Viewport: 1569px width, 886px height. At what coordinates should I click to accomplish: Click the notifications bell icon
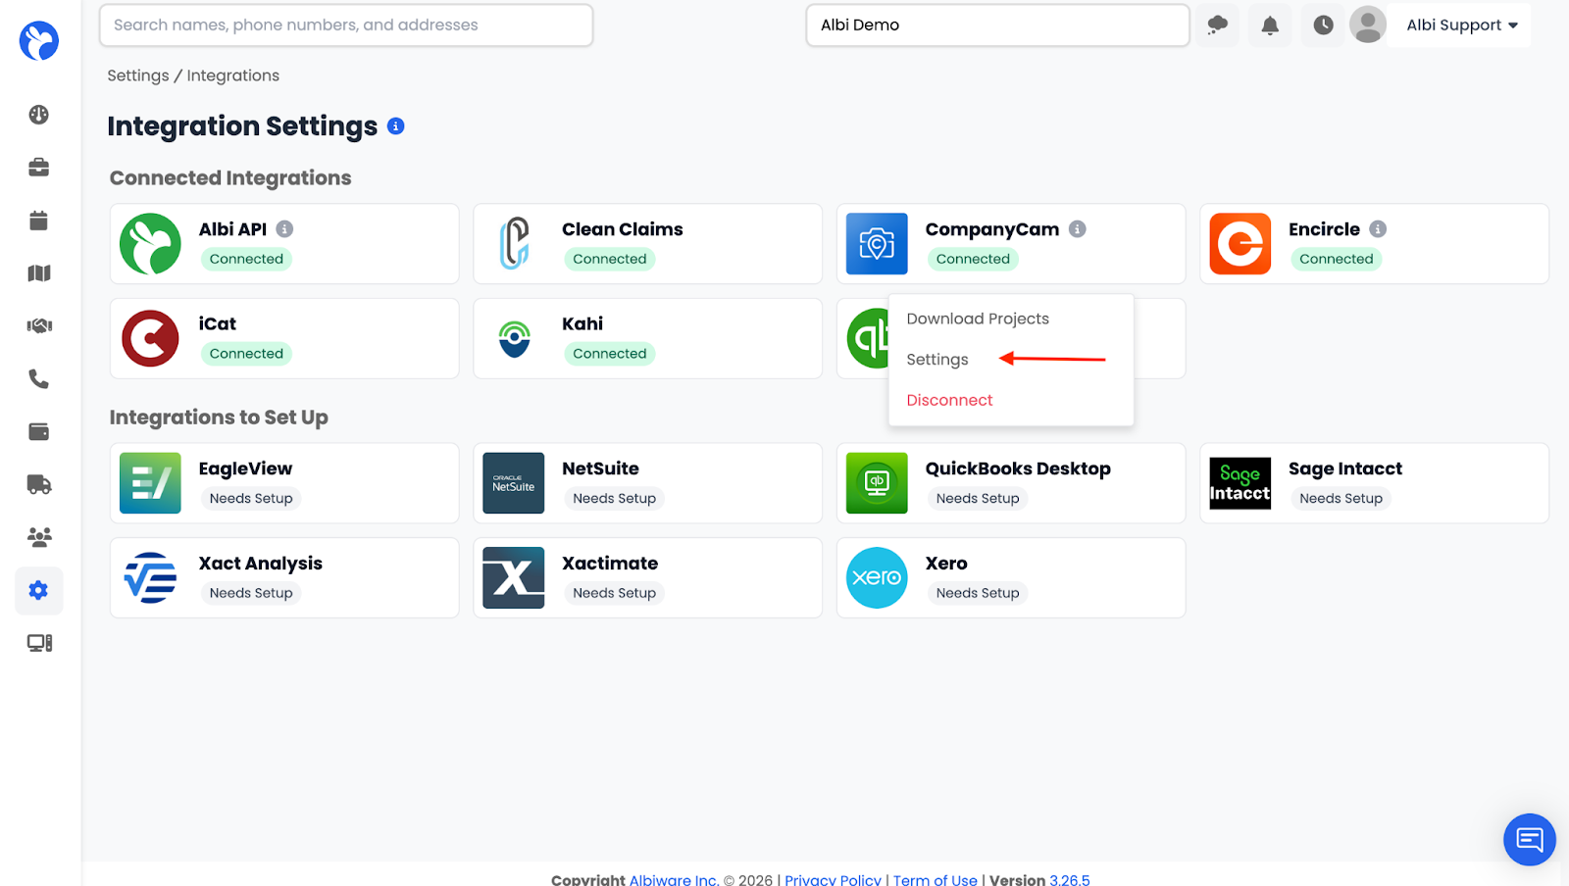[1270, 25]
